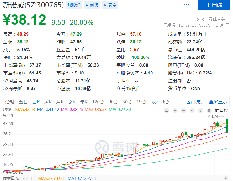Zoom in the K-line chart with plus icon
233x181 pixels.
tap(175, 111)
